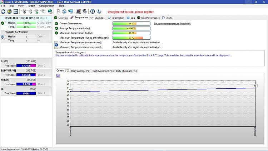Open the Disk menu

point(12,6)
